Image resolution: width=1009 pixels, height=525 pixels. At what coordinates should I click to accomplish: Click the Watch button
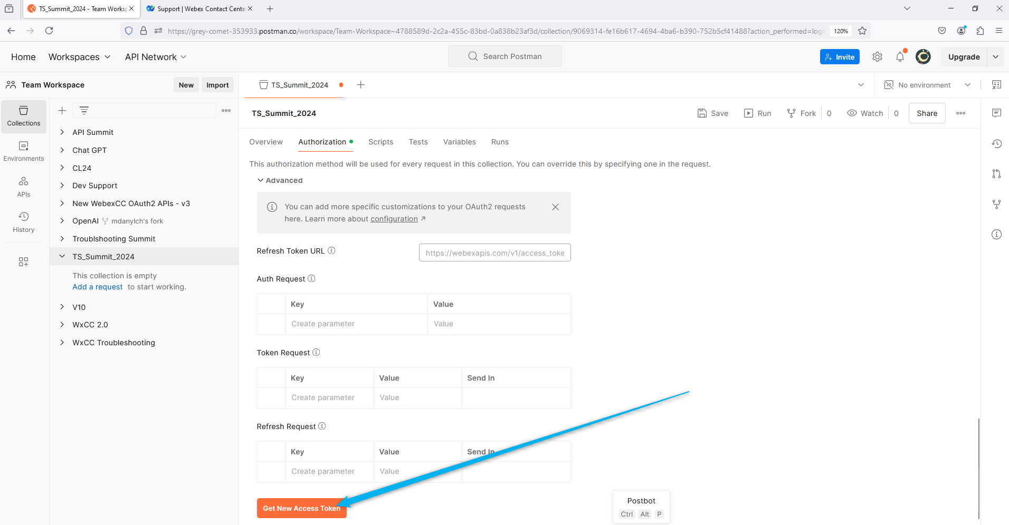pos(865,113)
